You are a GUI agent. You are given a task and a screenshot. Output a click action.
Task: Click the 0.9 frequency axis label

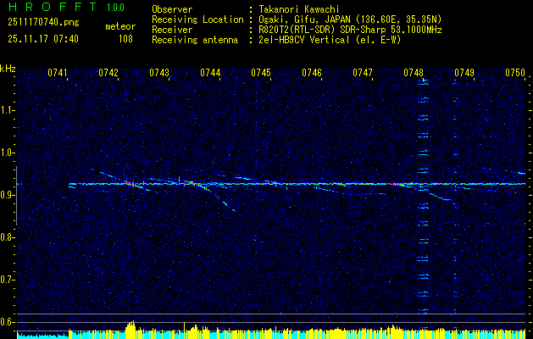click(8, 195)
